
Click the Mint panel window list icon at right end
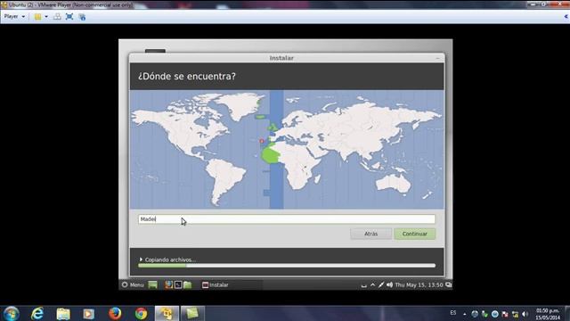click(x=449, y=285)
